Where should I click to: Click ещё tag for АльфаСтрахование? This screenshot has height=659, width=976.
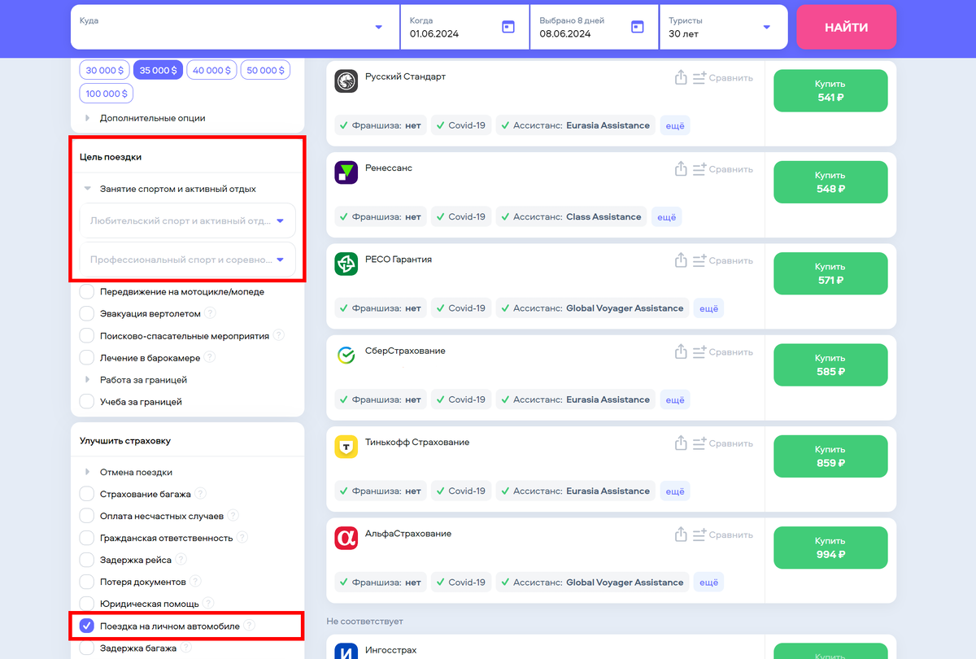(x=708, y=583)
